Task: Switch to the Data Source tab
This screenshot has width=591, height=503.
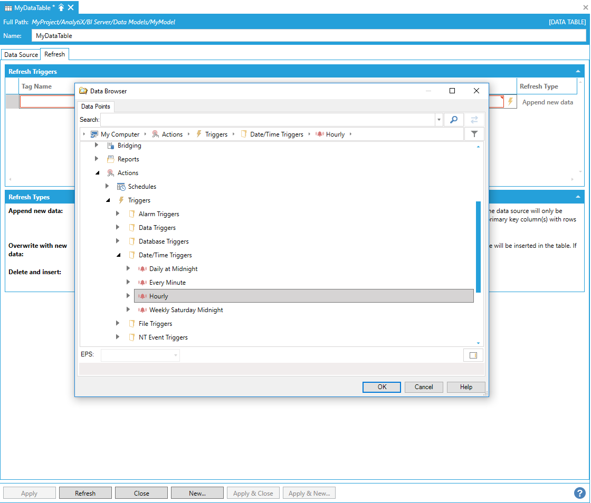Action: point(21,55)
